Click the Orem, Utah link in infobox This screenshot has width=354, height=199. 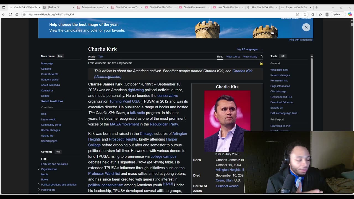click(224, 180)
